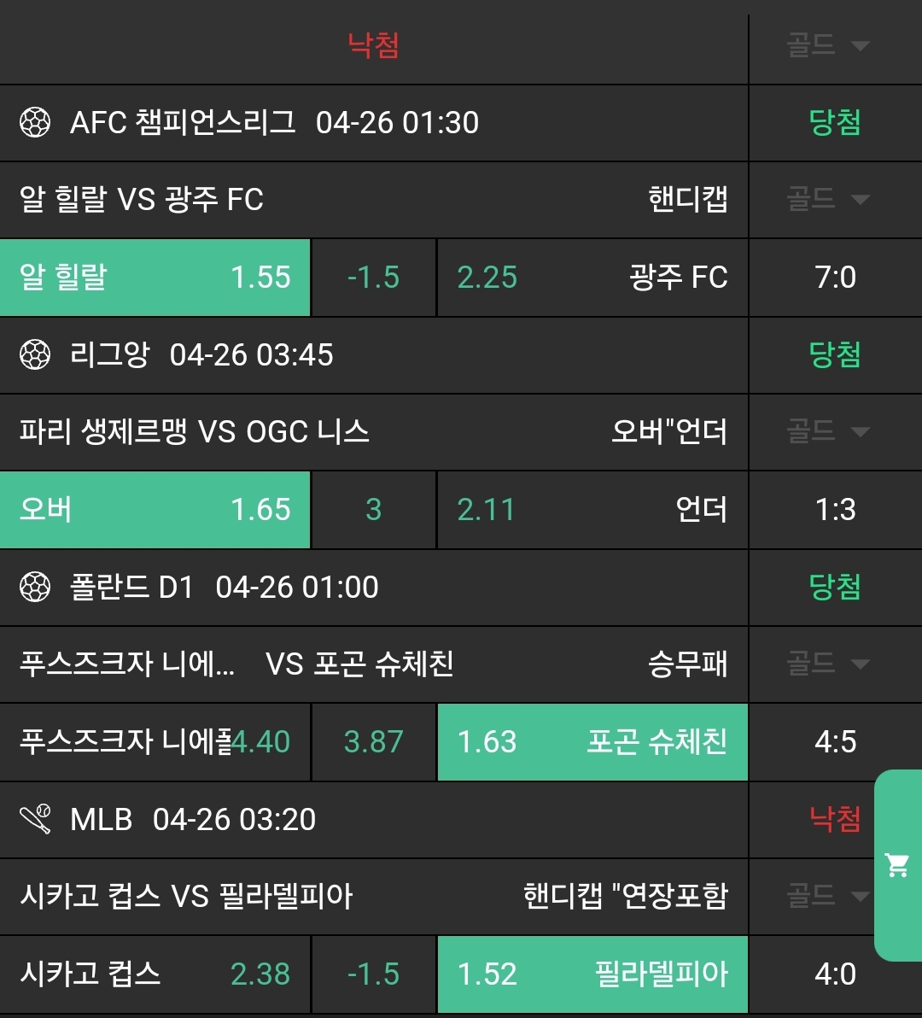Click the soccer ball icon beside 폴란드 D1
922x1018 pixels.
click(35, 588)
